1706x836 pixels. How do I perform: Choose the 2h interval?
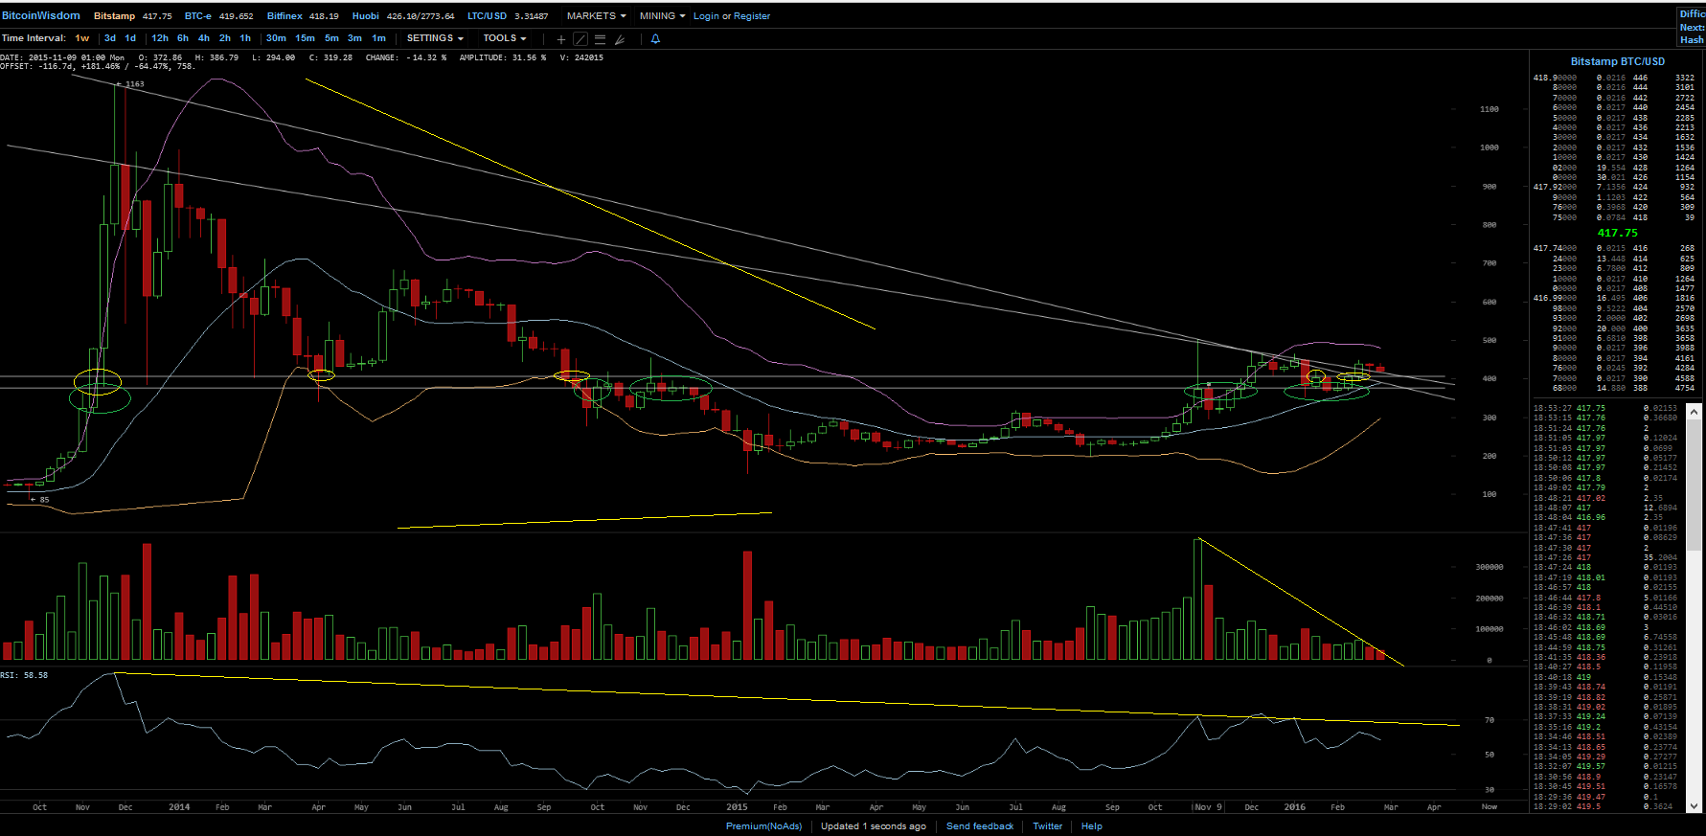(x=225, y=38)
